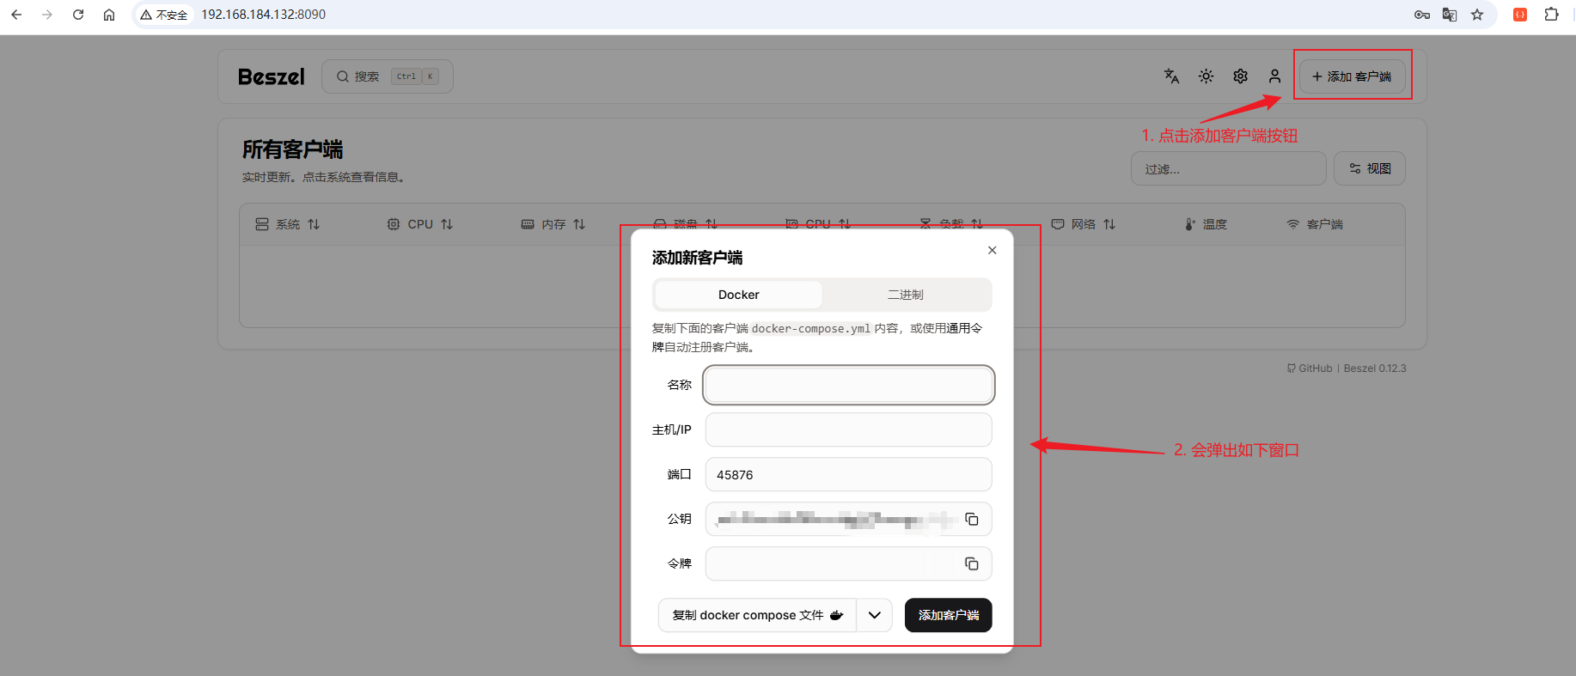
Task: Reload the page with refresh icon
Action: (78, 15)
